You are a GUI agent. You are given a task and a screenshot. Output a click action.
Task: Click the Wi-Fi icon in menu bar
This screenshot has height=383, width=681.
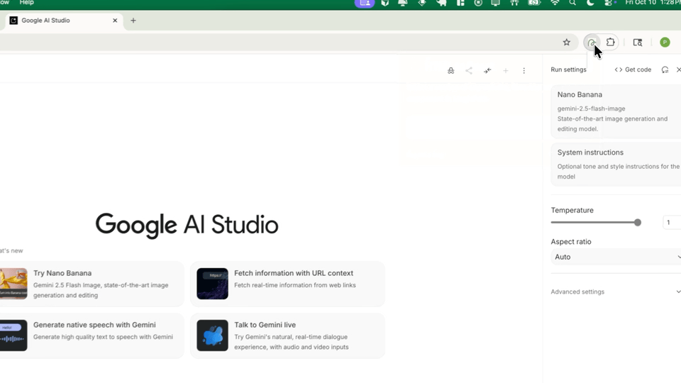(x=555, y=3)
